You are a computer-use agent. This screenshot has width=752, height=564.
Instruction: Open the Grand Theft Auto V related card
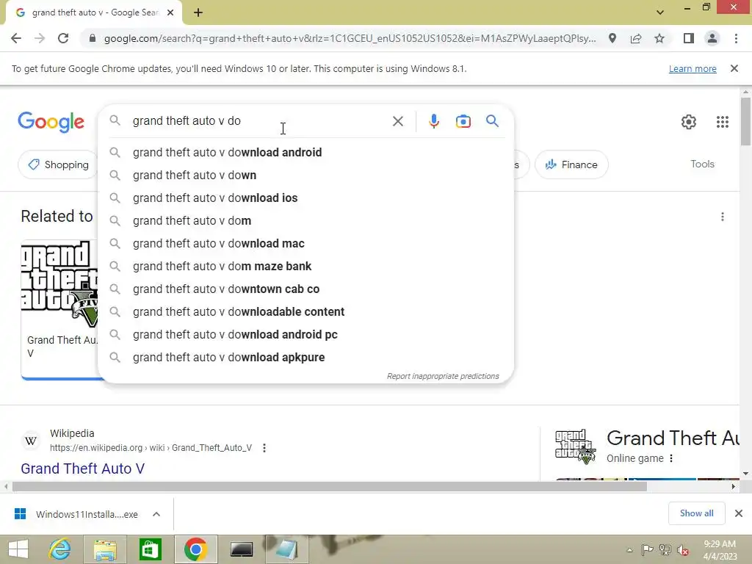[59, 309]
